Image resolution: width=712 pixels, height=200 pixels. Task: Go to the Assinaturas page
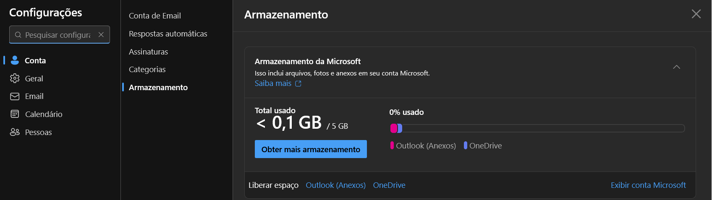148,52
